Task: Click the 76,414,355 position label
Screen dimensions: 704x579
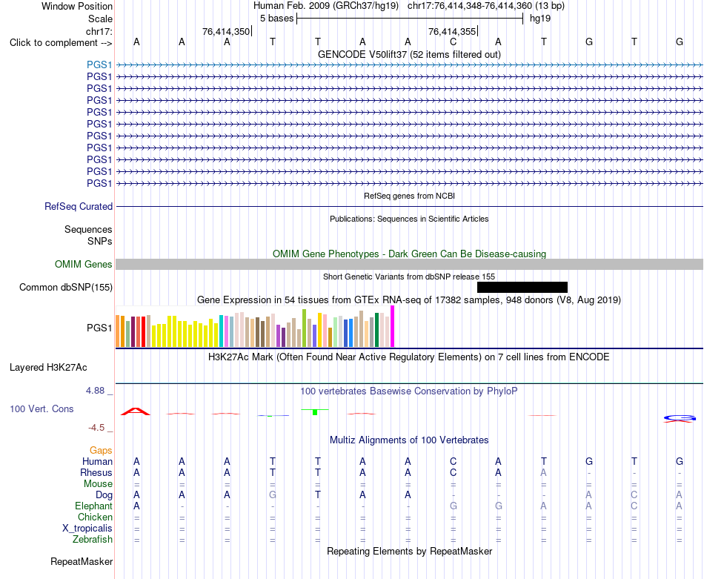Action: tap(452, 31)
